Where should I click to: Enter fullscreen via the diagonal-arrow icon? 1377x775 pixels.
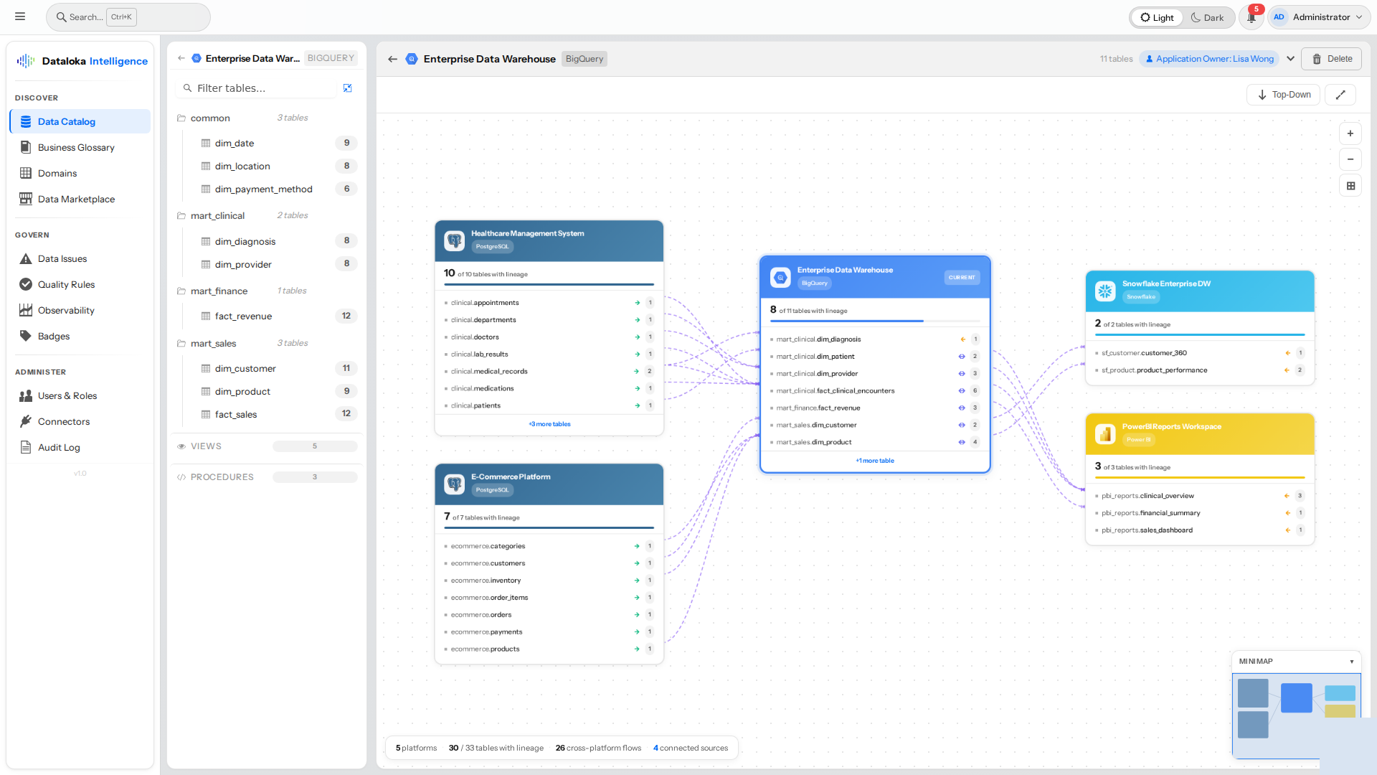[x=1340, y=94]
